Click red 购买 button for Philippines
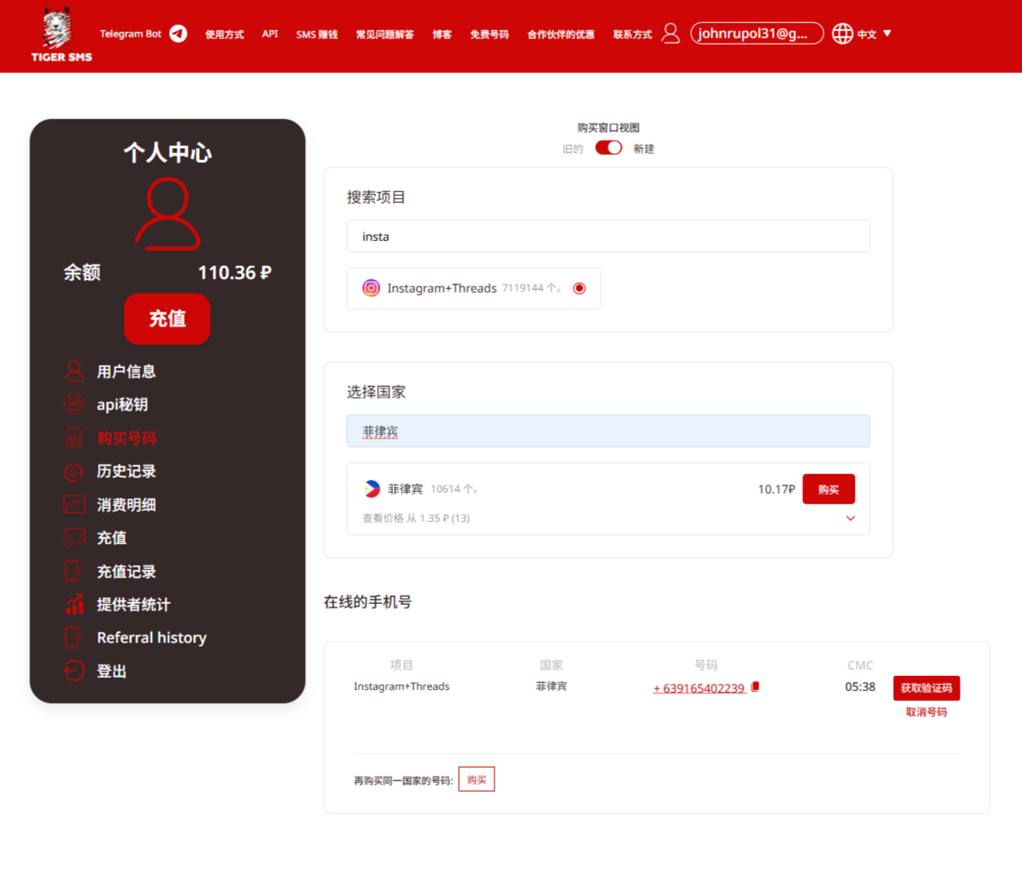The image size is (1022, 877). 828,488
